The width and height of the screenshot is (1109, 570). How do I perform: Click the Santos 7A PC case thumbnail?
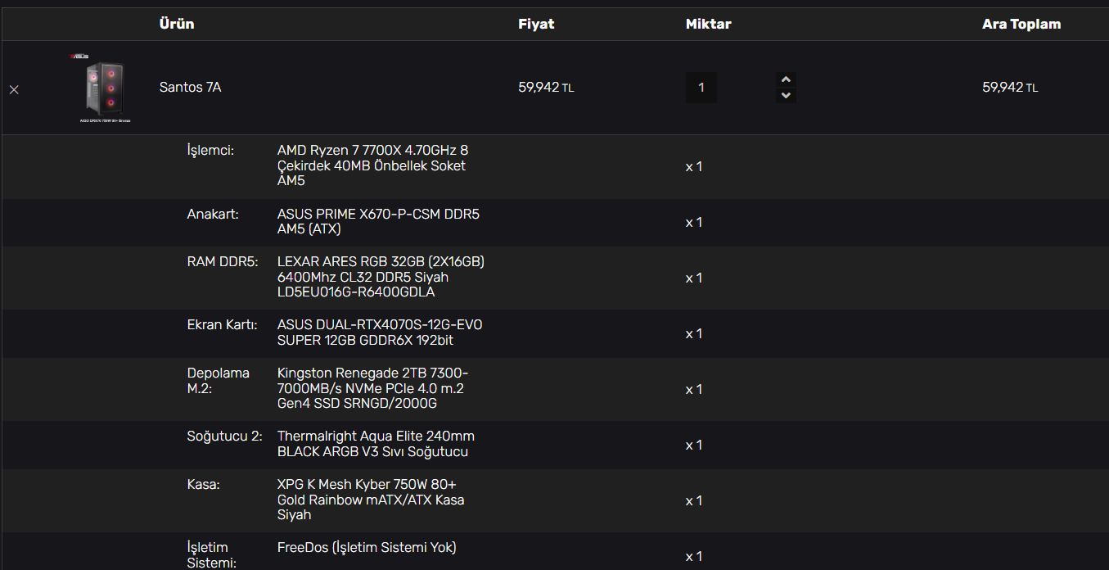pyautogui.click(x=105, y=88)
